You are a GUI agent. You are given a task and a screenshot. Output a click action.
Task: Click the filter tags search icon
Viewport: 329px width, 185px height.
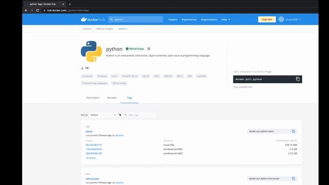tap(125, 115)
